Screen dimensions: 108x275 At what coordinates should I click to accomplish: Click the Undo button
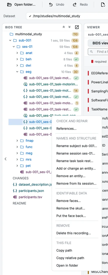pos(56,5)
